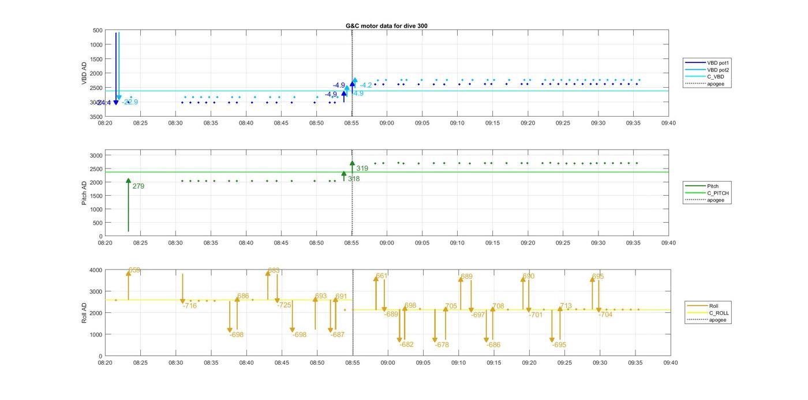Click the '279' pitch move label
The image size is (808, 400).
[x=139, y=186]
